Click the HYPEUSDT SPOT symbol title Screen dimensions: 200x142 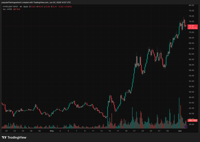[x=10, y=7]
